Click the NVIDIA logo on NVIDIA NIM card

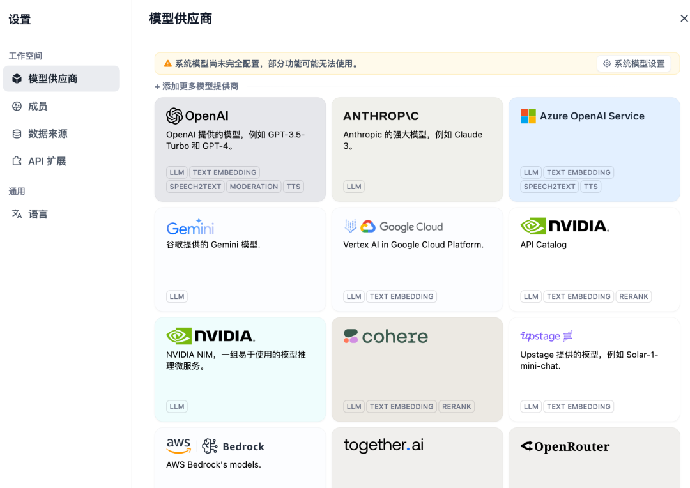[x=210, y=336]
